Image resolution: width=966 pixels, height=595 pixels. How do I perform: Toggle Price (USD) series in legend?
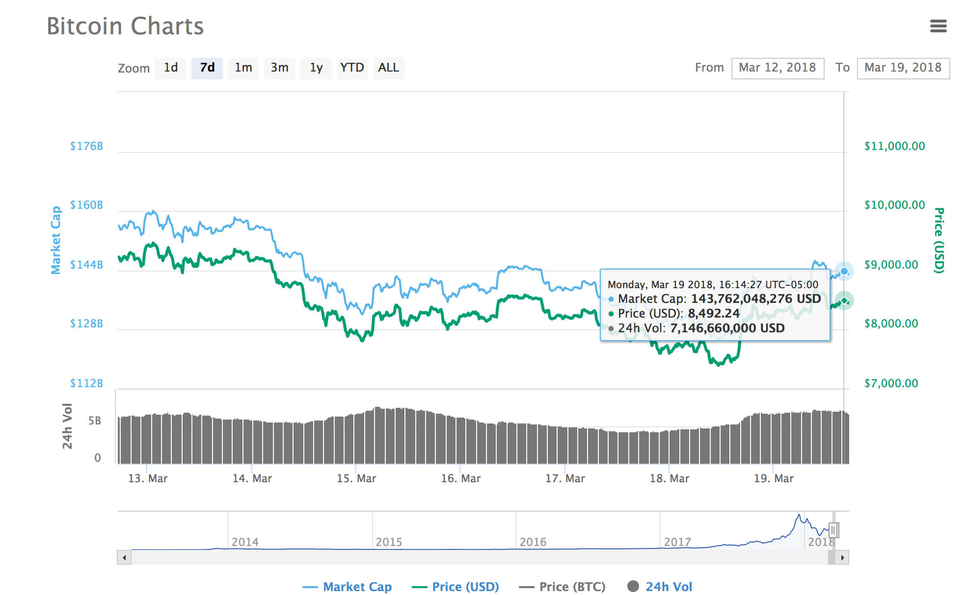click(456, 587)
